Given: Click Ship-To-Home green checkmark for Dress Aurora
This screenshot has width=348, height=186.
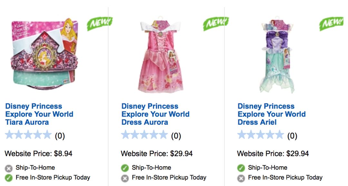Looking at the screenshot, I should (x=125, y=168).
